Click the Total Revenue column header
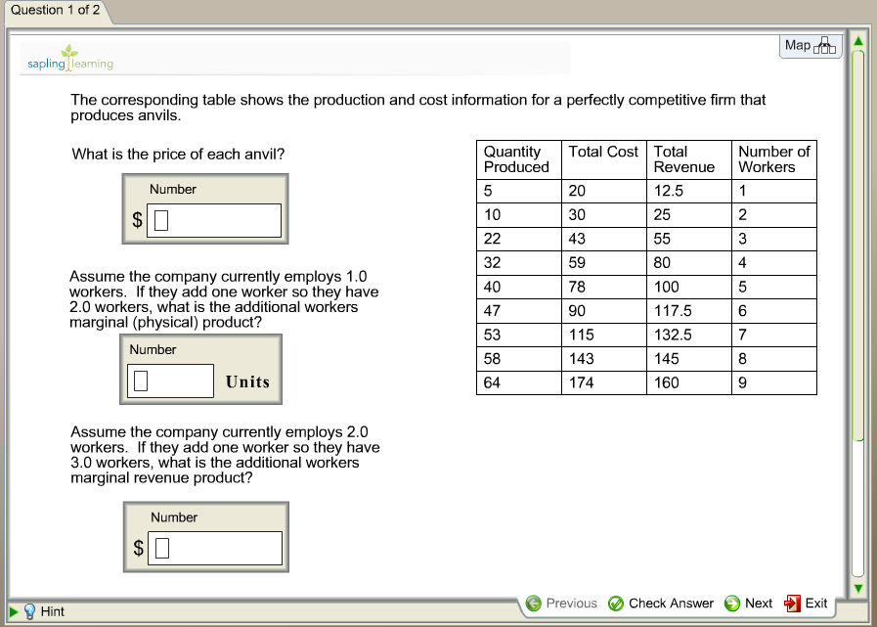The width and height of the screenshot is (877, 627). pyautogui.click(x=689, y=159)
